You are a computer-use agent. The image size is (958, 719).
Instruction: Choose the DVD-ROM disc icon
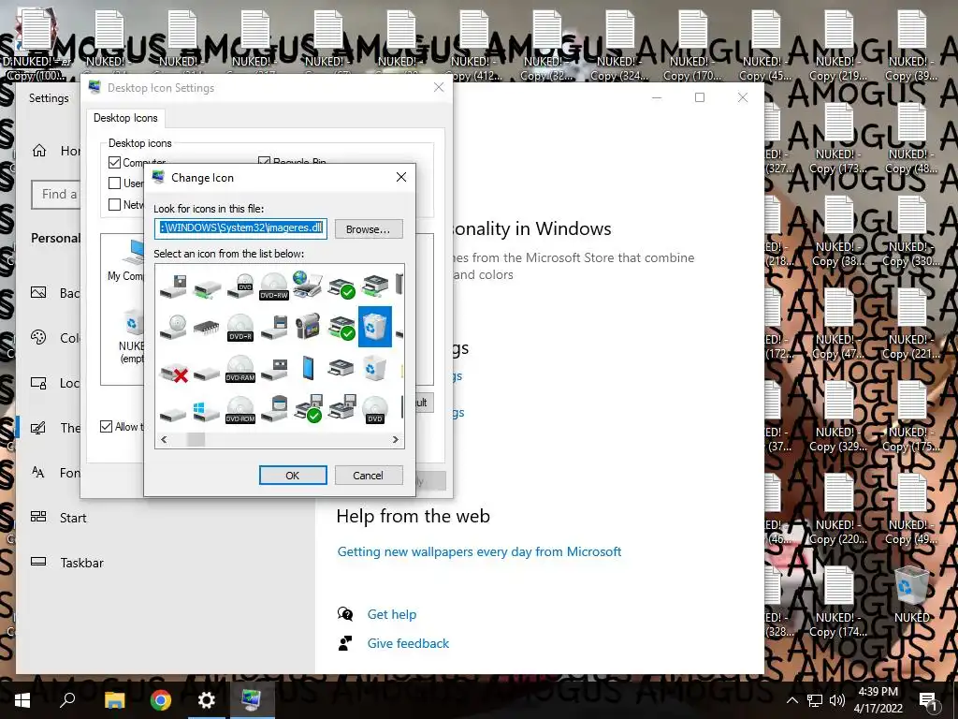(x=240, y=410)
